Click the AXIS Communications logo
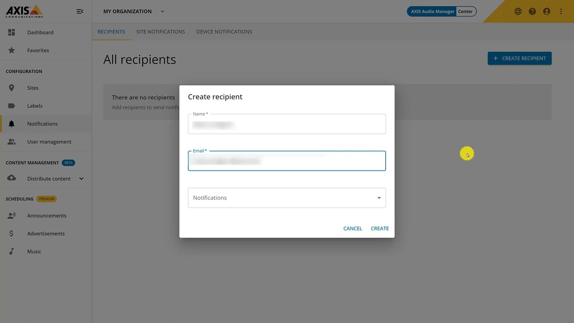Viewport: 574px width, 323px height. pos(24,11)
